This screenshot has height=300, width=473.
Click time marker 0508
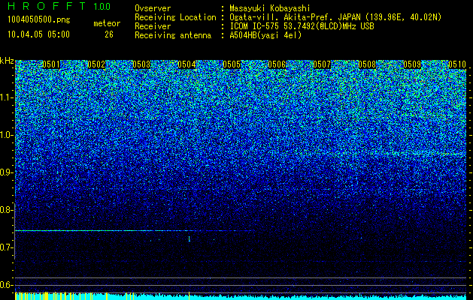(x=367, y=64)
